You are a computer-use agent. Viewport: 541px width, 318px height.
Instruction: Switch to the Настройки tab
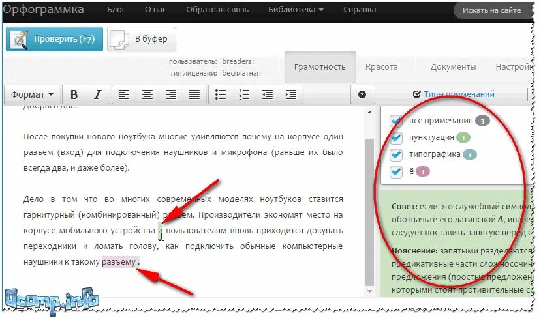(x=514, y=67)
